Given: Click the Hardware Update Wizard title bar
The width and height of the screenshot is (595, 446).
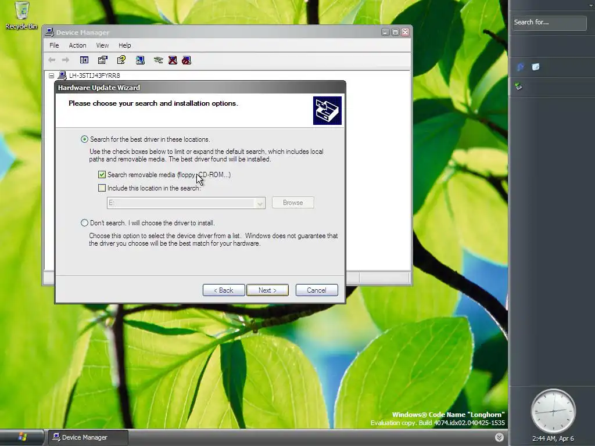Looking at the screenshot, I should point(200,88).
